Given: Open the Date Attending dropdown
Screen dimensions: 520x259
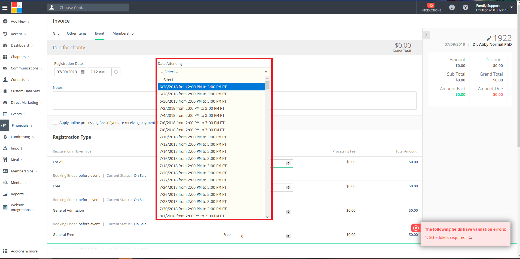Looking at the screenshot, I should tap(214, 72).
